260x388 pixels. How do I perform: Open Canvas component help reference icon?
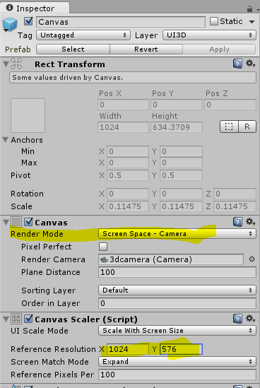(x=237, y=222)
